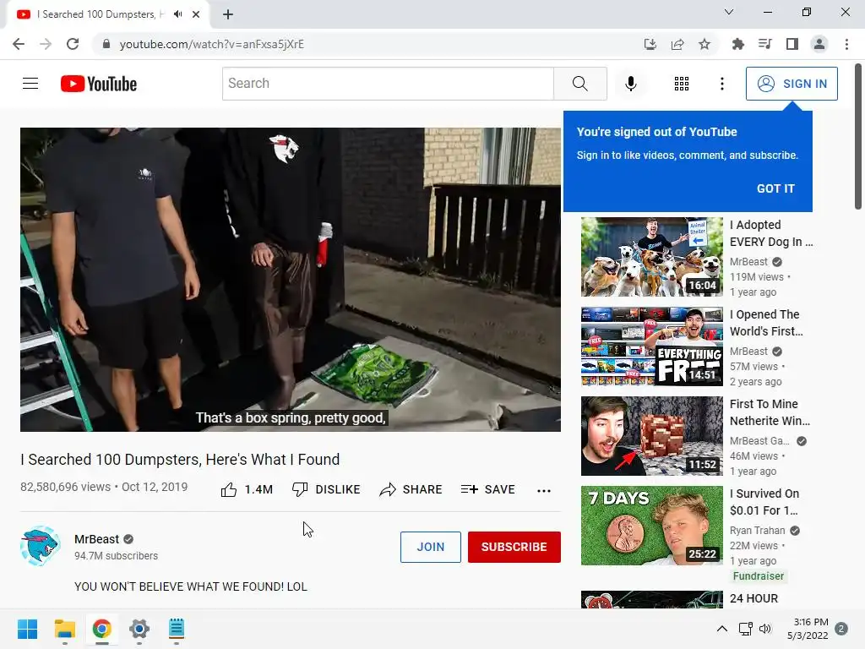Click the SIGN IN button
This screenshot has width=865, height=649.
(x=792, y=84)
